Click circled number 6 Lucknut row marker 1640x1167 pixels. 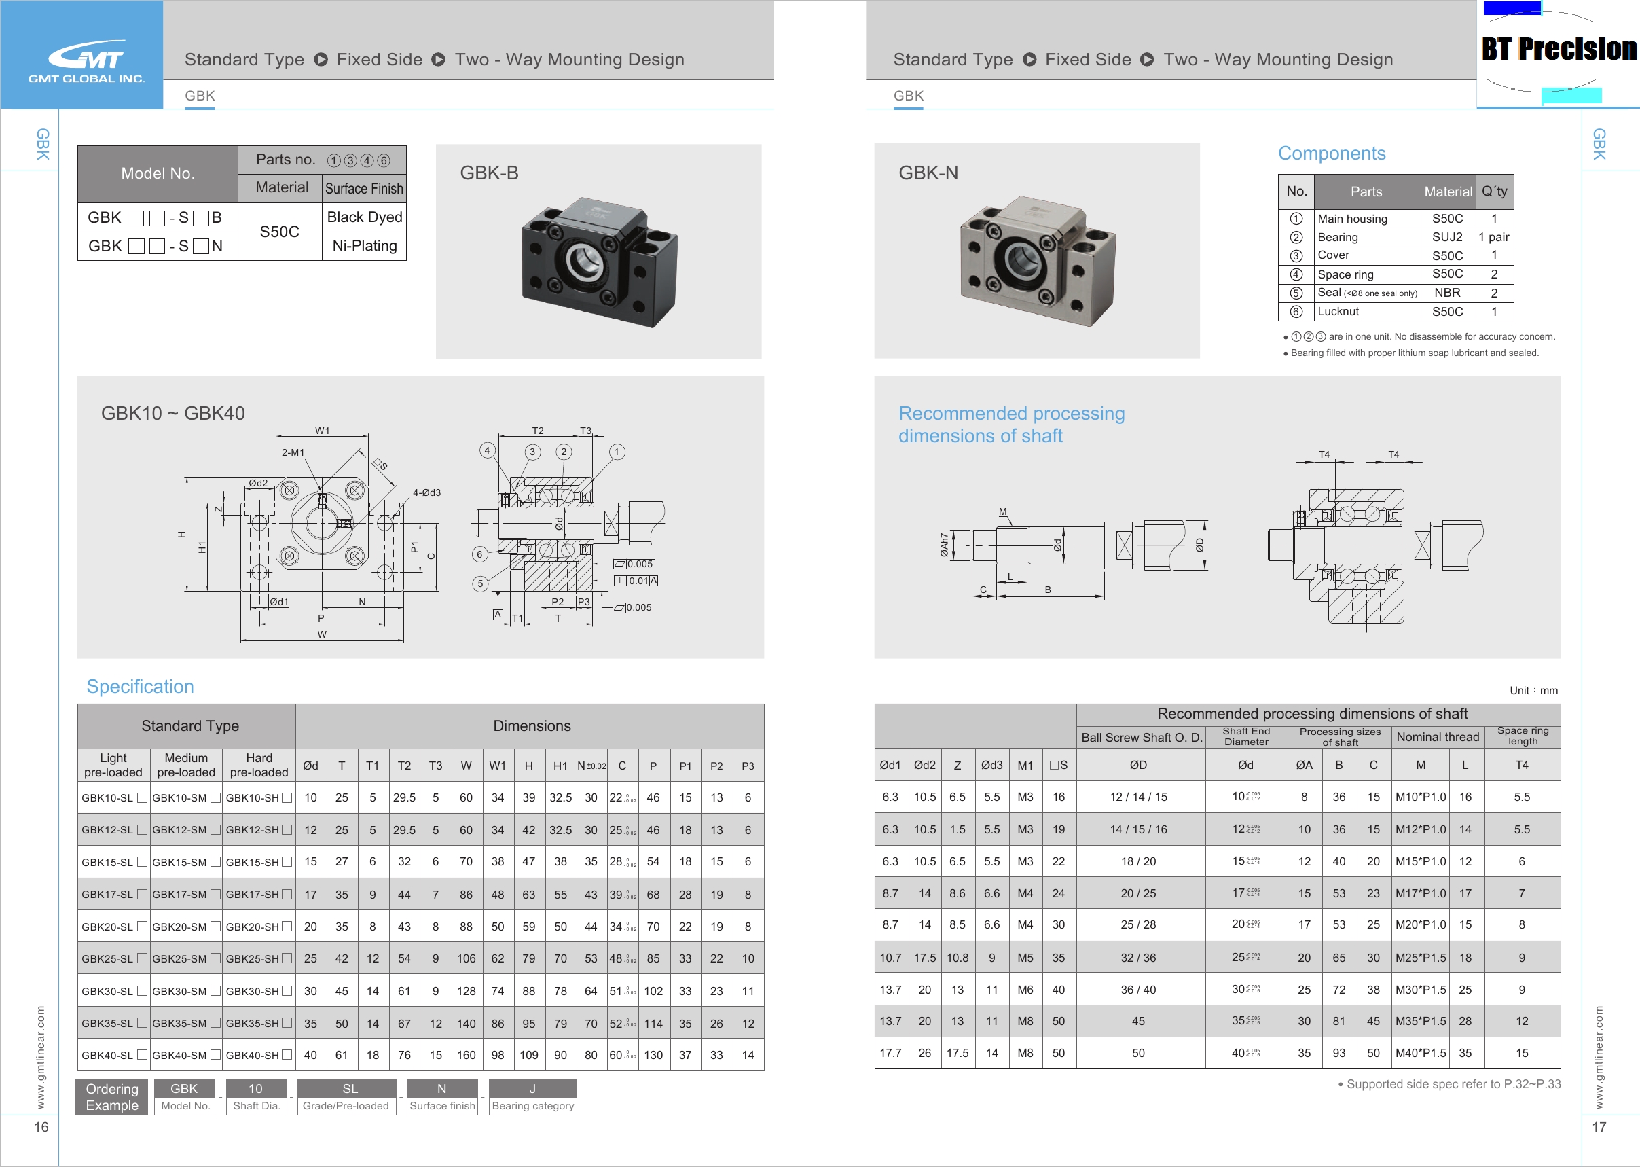coord(1296,312)
